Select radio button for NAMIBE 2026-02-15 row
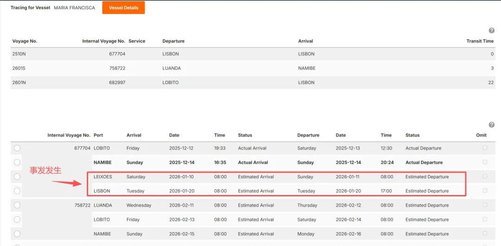The height and width of the screenshot is (246, 501). [17, 233]
